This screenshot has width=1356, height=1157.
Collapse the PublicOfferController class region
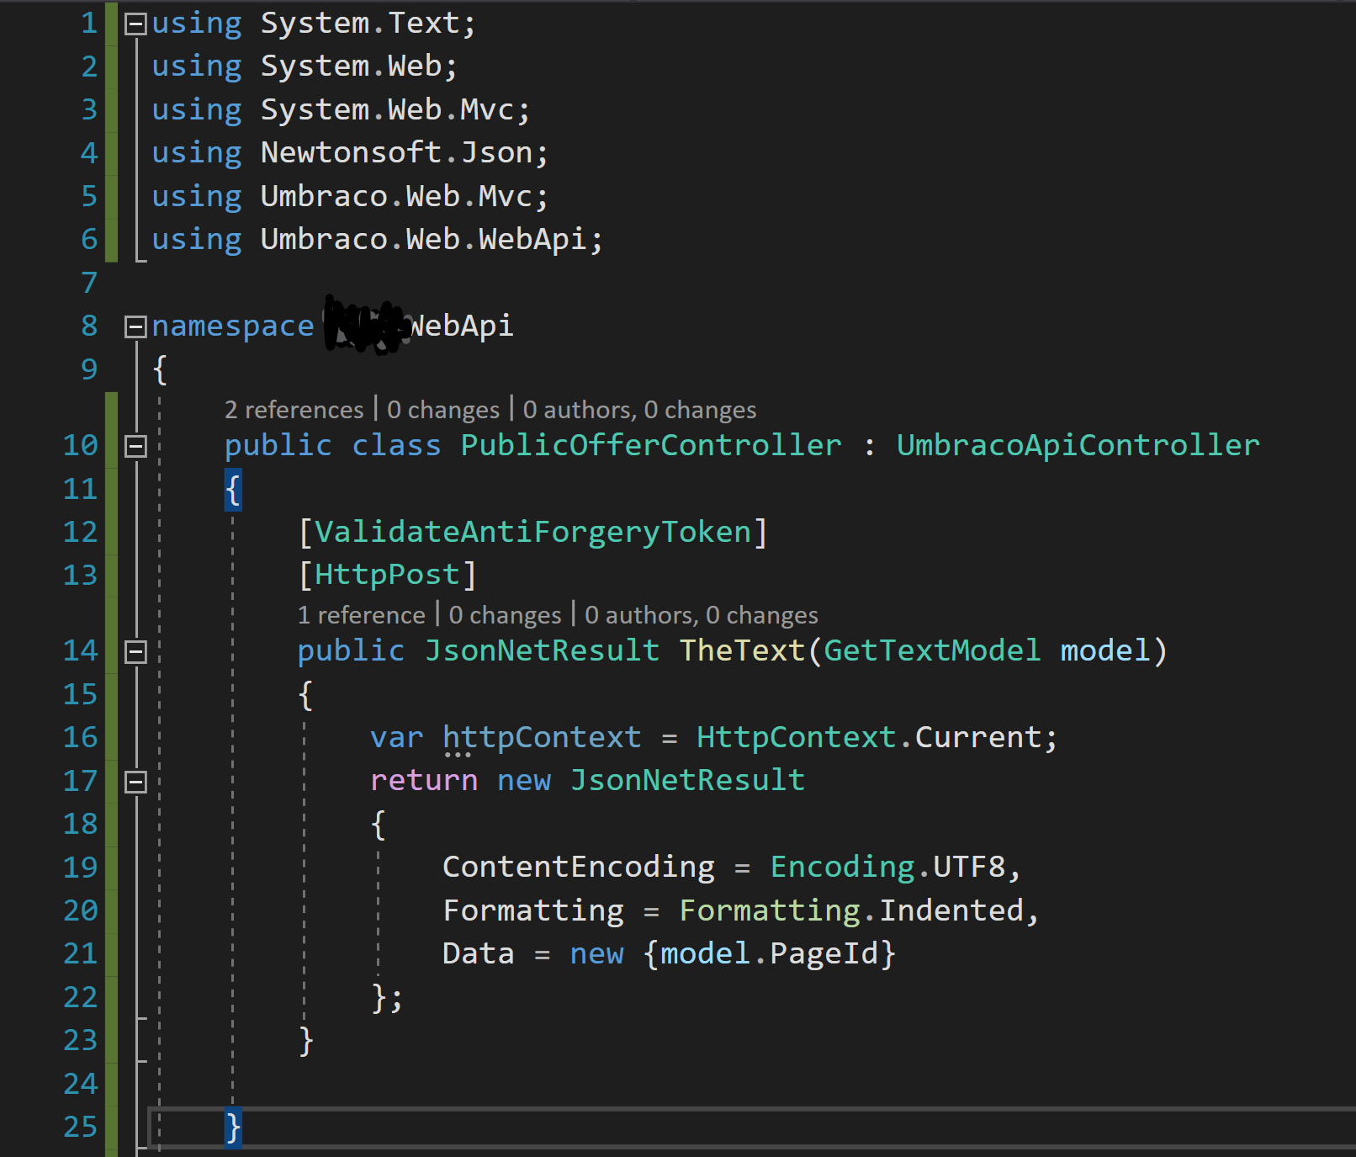[135, 446]
